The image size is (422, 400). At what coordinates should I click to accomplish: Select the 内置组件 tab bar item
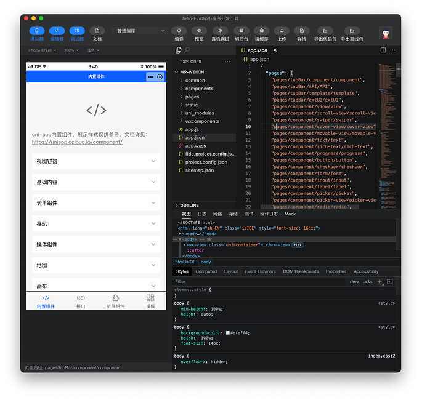(46, 302)
